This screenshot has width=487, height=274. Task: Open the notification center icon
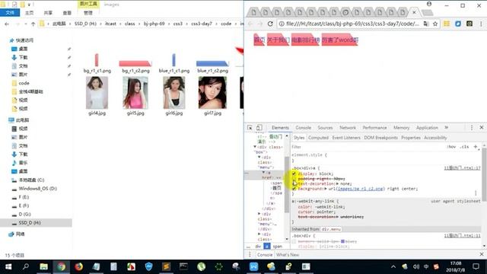(476, 266)
